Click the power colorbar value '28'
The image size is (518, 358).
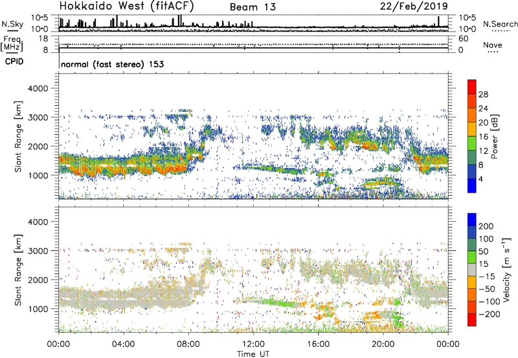(483, 94)
